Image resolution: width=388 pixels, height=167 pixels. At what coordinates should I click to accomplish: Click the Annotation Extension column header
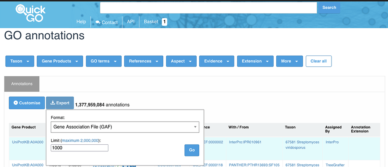pos(361,129)
